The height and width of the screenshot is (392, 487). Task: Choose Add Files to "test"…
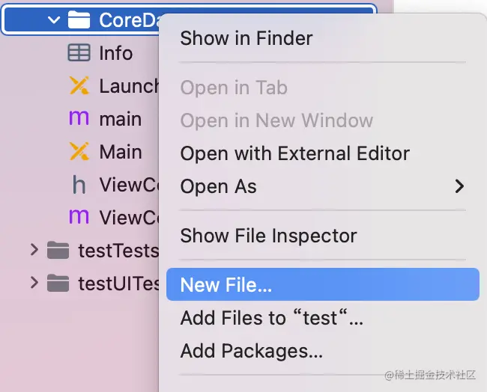(271, 318)
